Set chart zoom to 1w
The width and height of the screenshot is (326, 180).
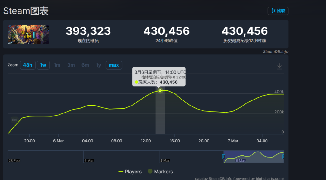coord(43,65)
